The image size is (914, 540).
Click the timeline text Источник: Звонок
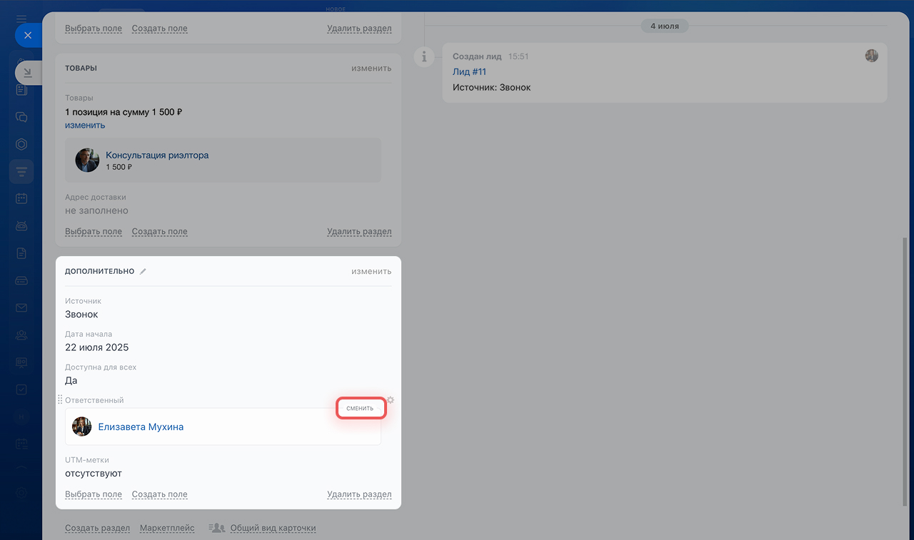click(x=492, y=87)
